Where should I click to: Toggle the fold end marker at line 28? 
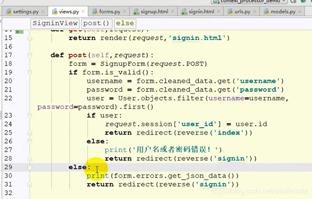click(x=30, y=158)
